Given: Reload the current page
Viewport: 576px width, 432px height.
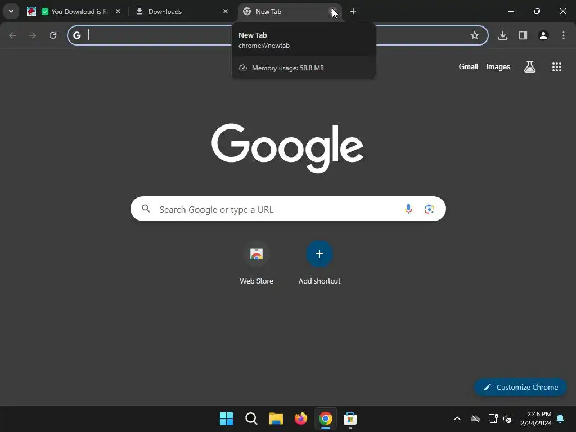Looking at the screenshot, I should 53,35.
